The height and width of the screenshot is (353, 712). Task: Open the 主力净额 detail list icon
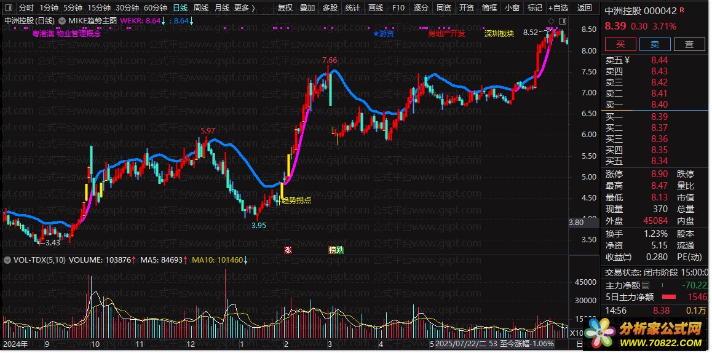pyautogui.click(x=646, y=285)
